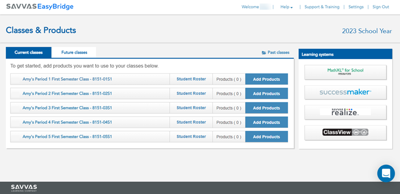Open MathXL for School learning system
This screenshot has height=194, width=400.
[345, 72]
